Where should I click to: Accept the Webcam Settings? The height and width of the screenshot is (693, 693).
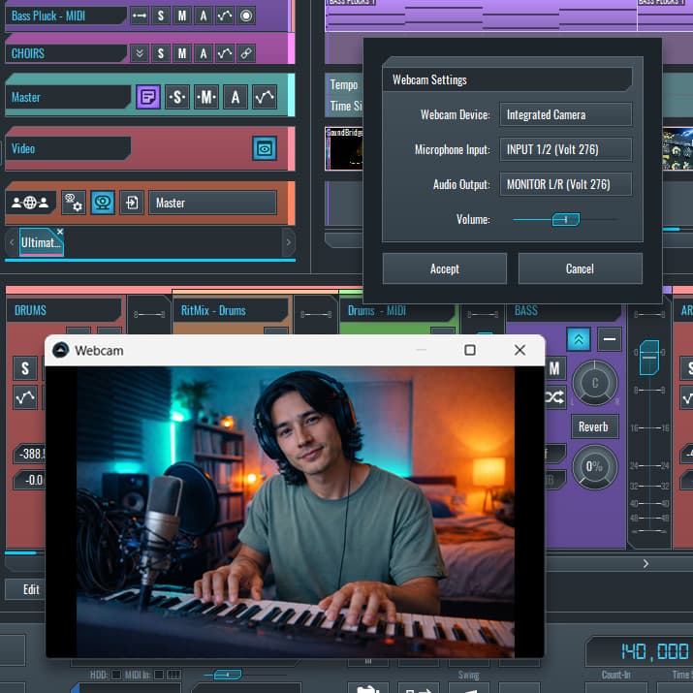pyautogui.click(x=445, y=268)
